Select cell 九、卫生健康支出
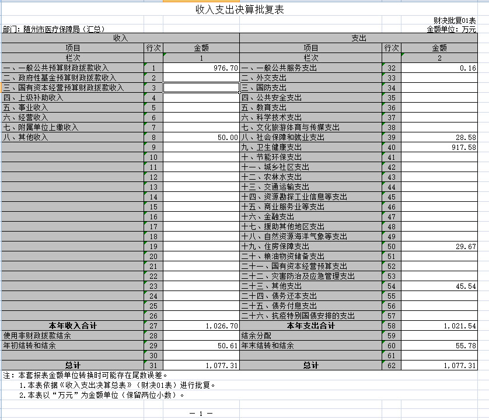Image resolution: width=489 pixels, height=420 pixels. click(x=310, y=148)
